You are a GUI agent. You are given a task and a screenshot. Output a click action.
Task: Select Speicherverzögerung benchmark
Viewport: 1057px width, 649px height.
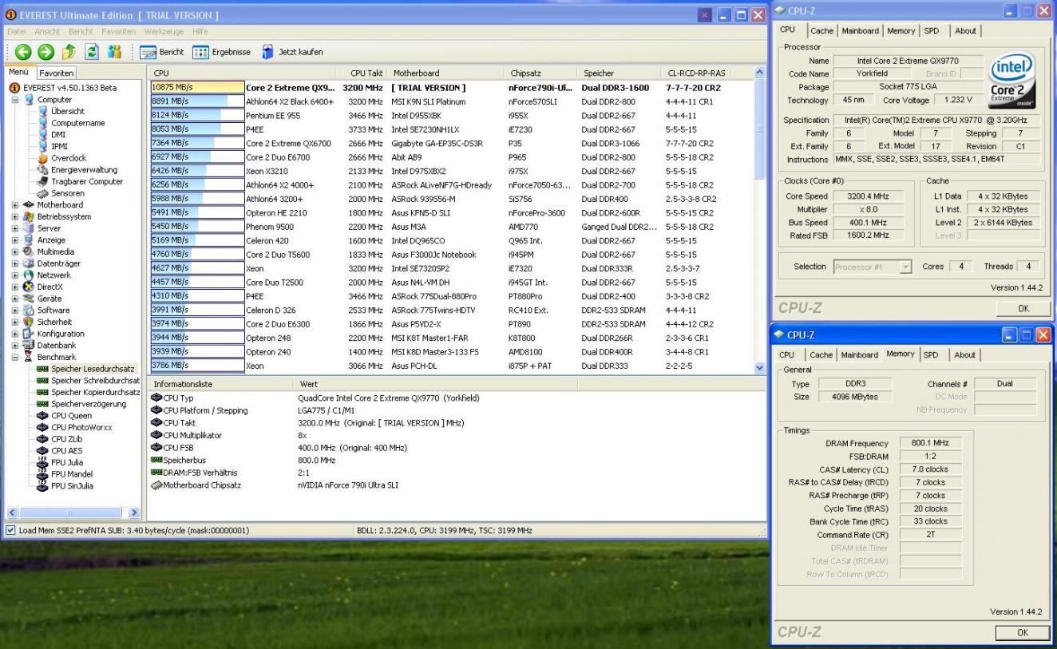pyautogui.click(x=89, y=404)
